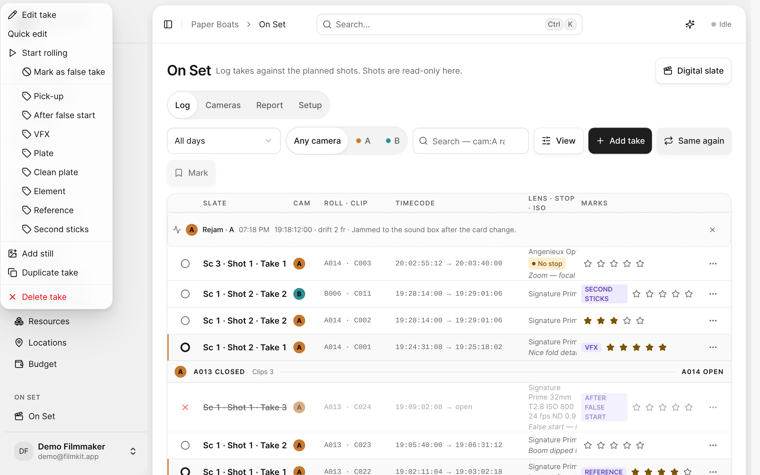The image size is (760, 475).
Task: Rate A014 C002 take five stars
Action: [640, 320]
